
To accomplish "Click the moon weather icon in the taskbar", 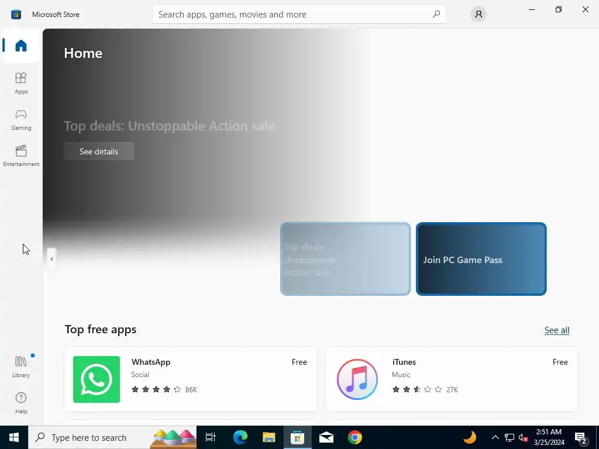I will (470, 437).
